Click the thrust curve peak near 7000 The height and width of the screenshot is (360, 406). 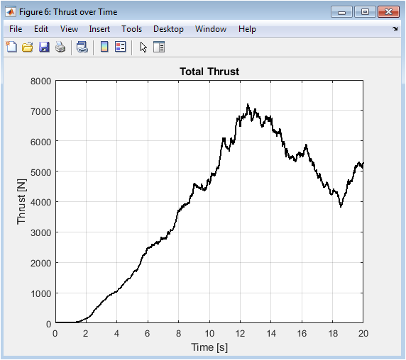coord(248,105)
